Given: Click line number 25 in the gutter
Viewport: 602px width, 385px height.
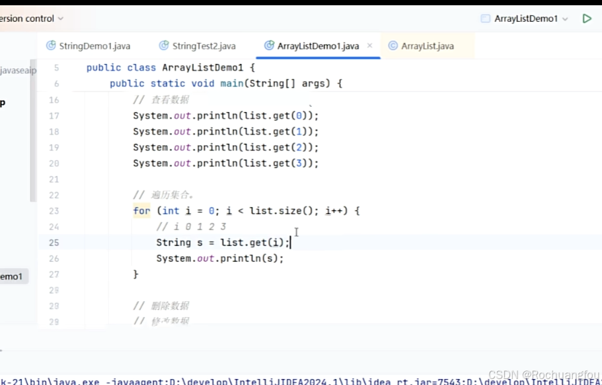Looking at the screenshot, I should click(x=54, y=243).
